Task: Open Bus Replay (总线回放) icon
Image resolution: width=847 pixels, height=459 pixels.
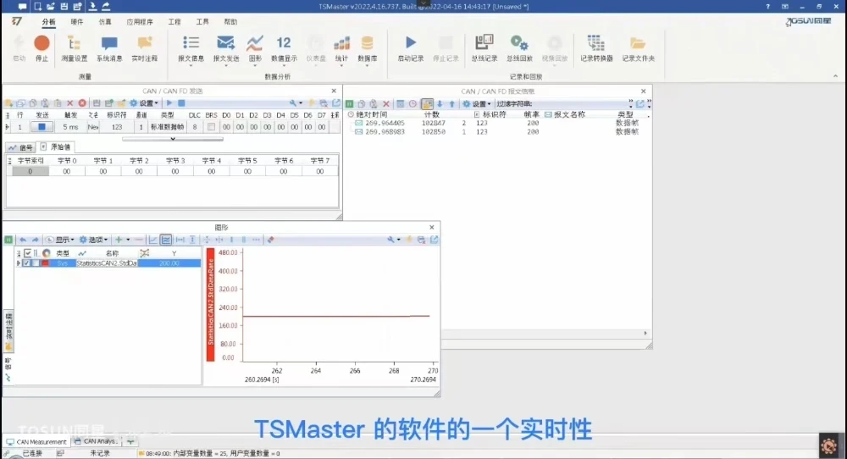Action: tap(519, 47)
